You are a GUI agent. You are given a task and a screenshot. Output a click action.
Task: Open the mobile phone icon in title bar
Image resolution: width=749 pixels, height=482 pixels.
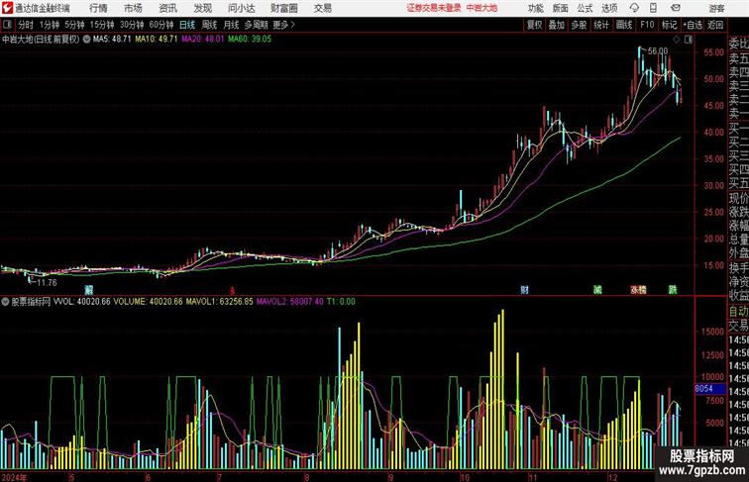(x=653, y=8)
